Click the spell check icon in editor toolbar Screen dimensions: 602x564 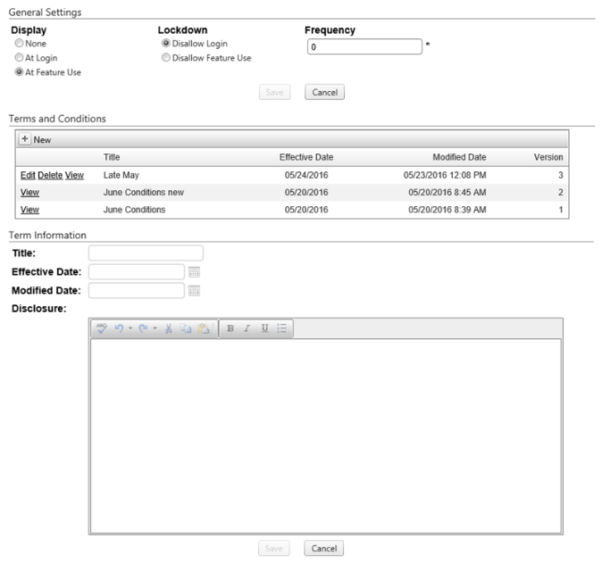tap(102, 328)
